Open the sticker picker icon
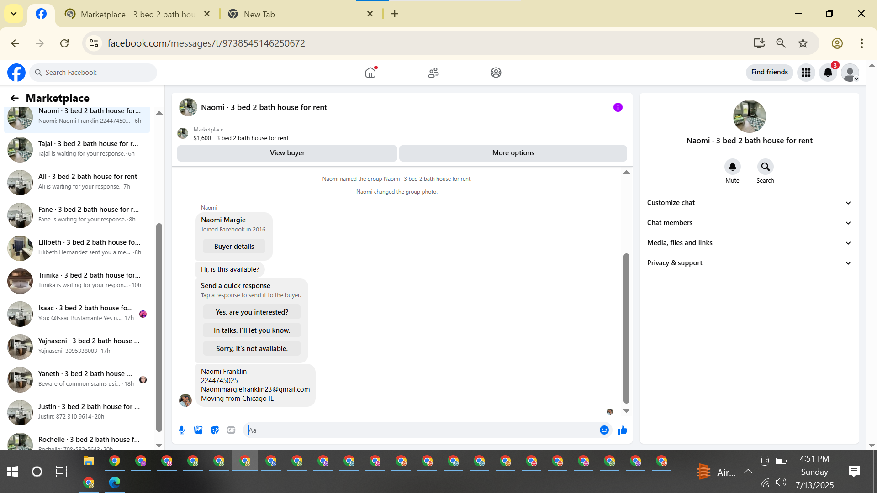The image size is (877, 493). (215, 430)
